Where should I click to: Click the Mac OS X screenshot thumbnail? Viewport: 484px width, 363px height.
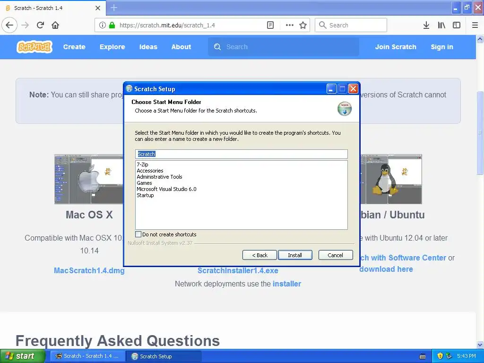(88, 179)
